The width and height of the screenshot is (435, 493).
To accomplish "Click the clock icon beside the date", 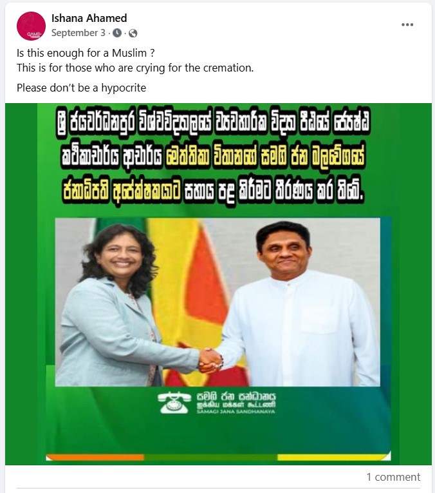I will click(117, 33).
